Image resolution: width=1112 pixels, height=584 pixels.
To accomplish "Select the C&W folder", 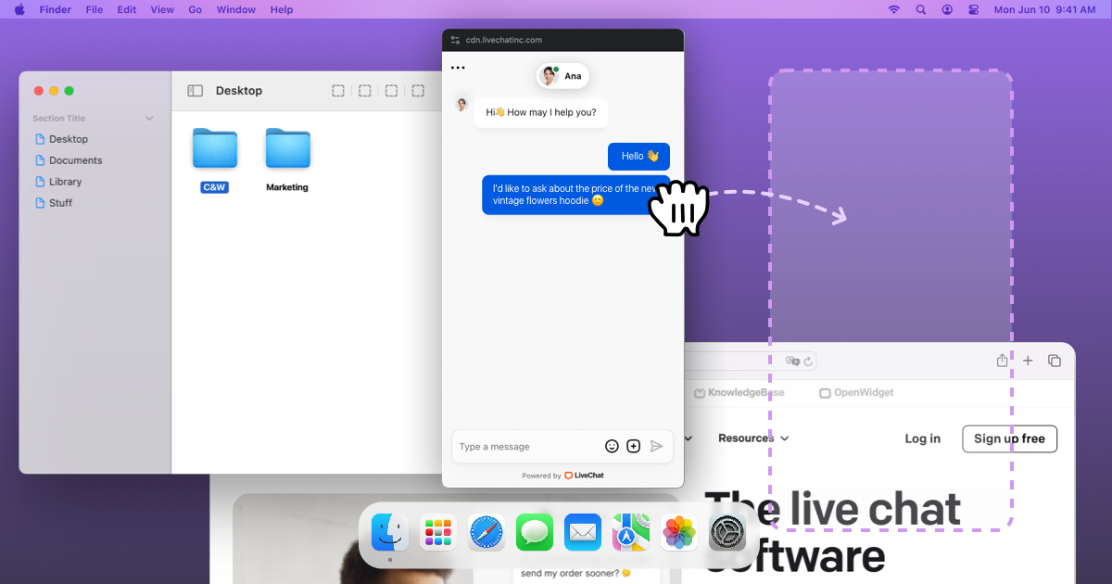I will point(215,159).
